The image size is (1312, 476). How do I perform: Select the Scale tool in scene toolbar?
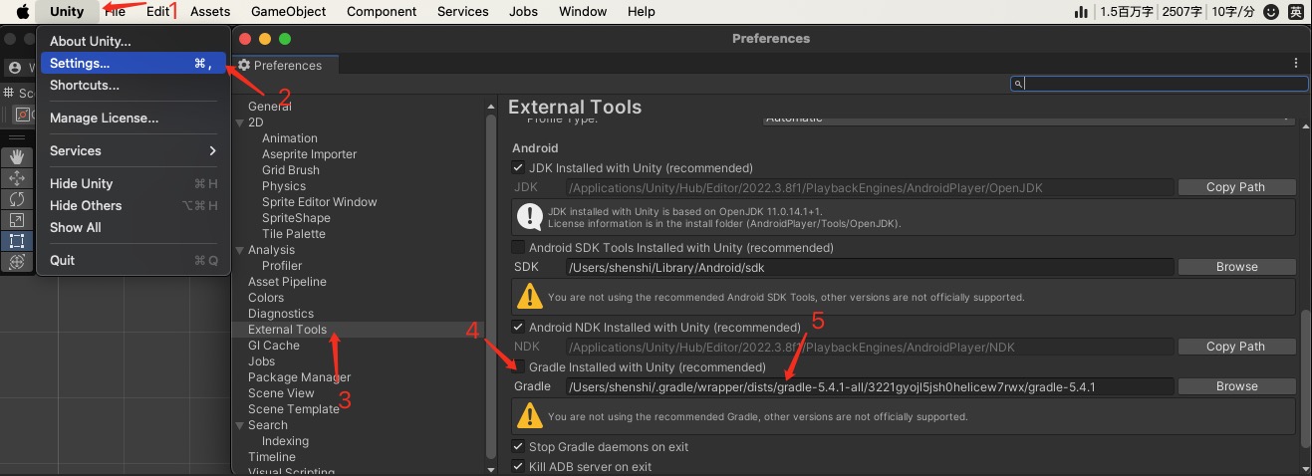pos(17,219)
